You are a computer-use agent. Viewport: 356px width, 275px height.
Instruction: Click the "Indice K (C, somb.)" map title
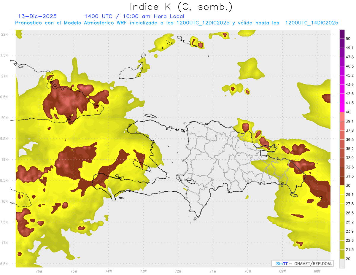(181, 7)
